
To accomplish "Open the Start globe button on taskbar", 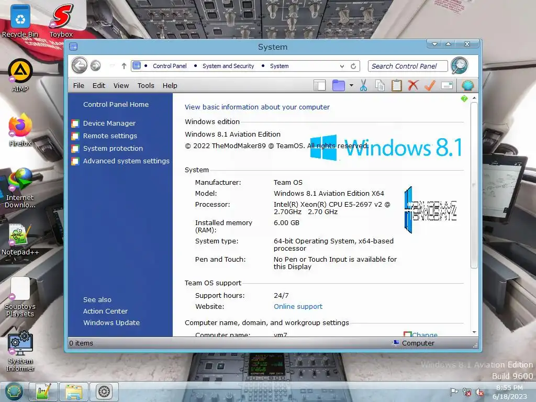I will pyautogui.click(x=14, y=392).
